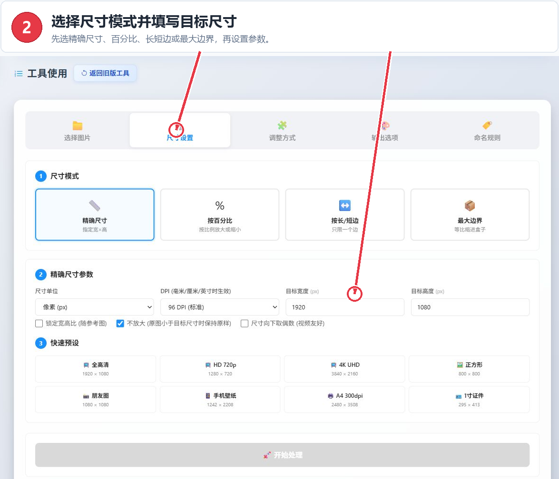
Task: Open the 调整方式 tab
Action: (282, 130)
